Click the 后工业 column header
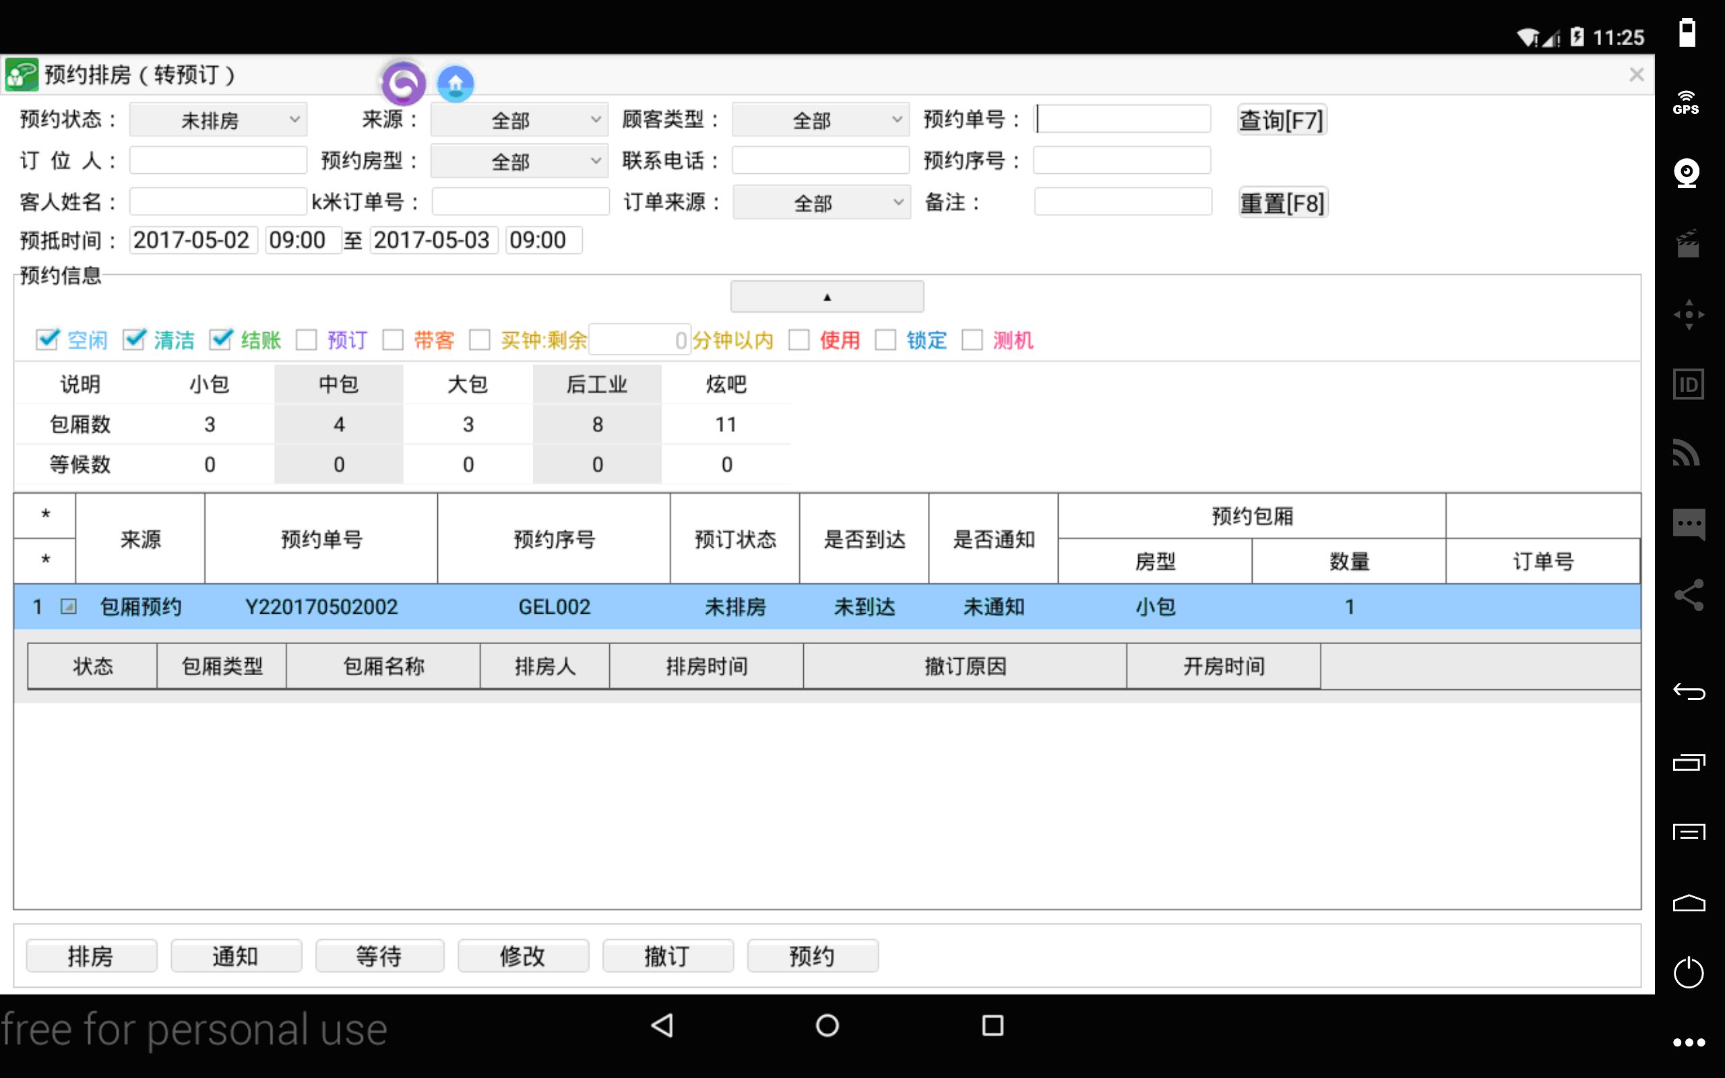 pos(597,384)
